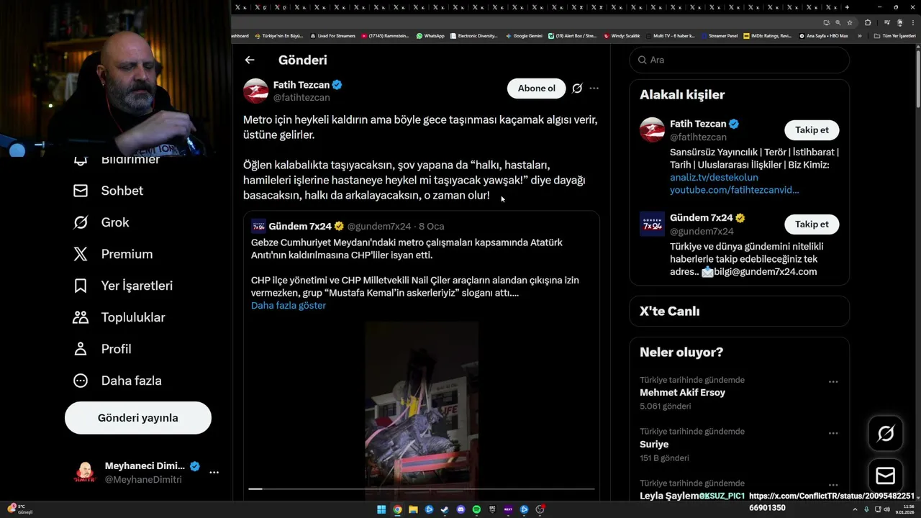Open more options for Leyla Şaylemez trend
This screenshot has height=518, width=921.
tap(833, 485)
